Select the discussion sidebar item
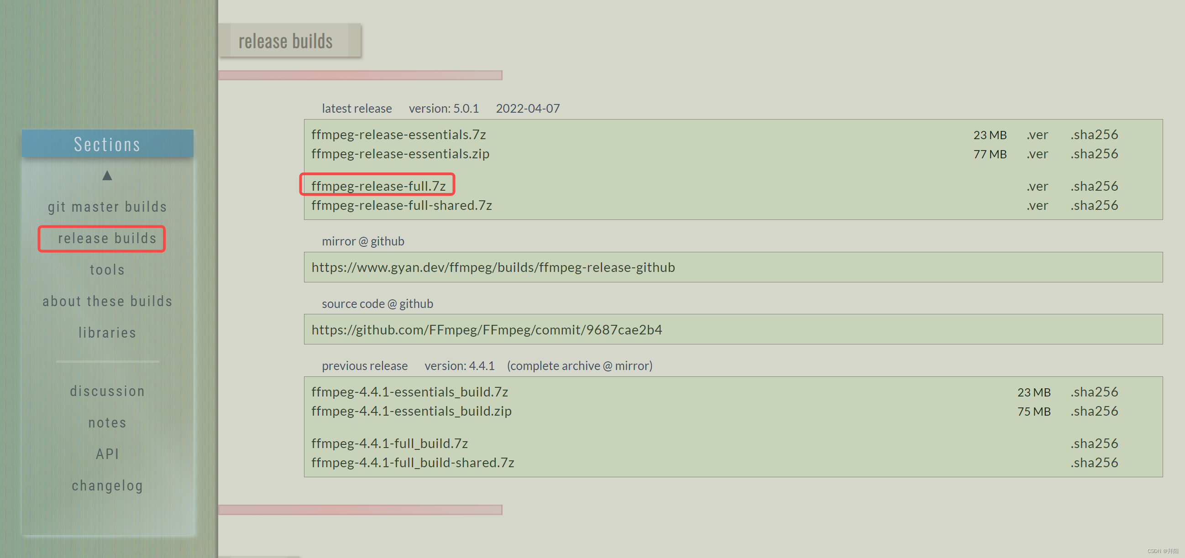1185x558 pixels. coord(107,392)
